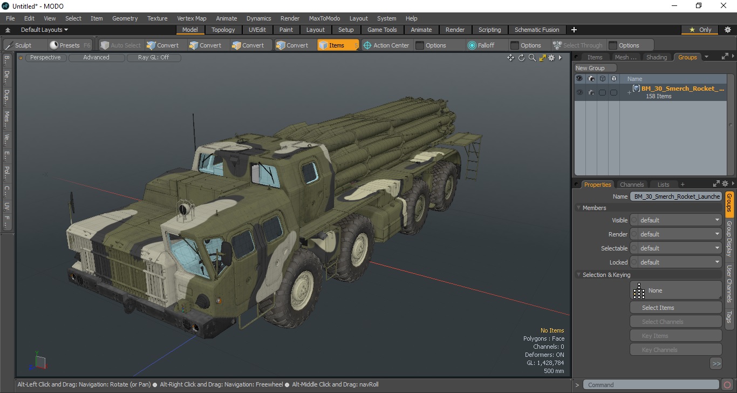Click the Groups panel maximize icon
Image resolution: width=737 pixels, height=393 pixels.
point(725,56)
